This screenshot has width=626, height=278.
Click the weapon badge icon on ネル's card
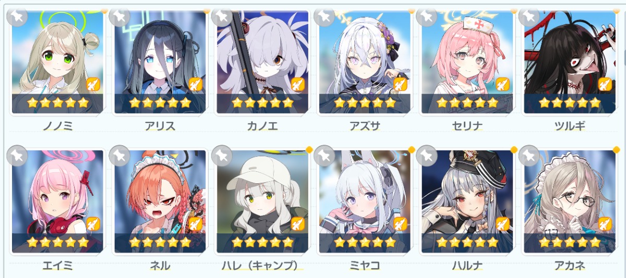pyautogui.click(x=195, y=224)
